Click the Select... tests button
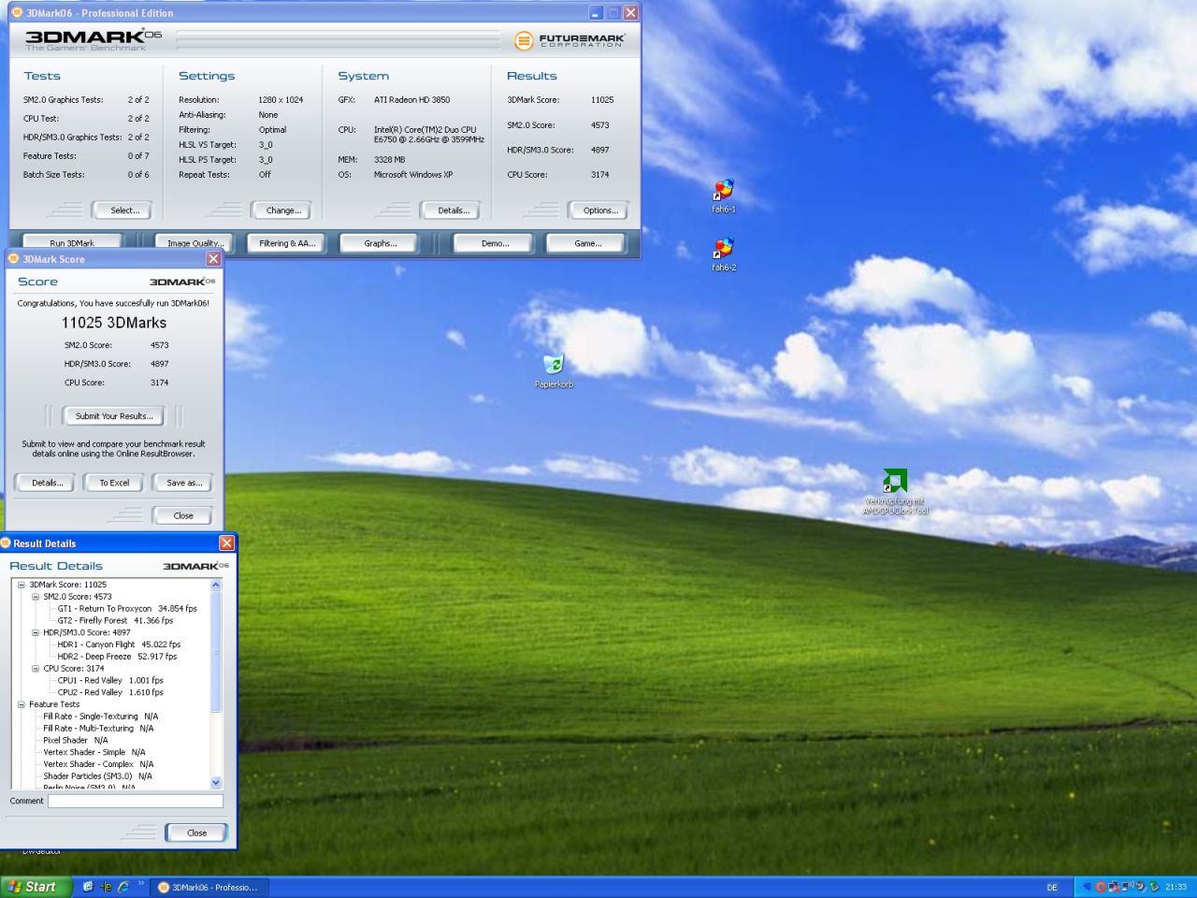 pos(122,210)
